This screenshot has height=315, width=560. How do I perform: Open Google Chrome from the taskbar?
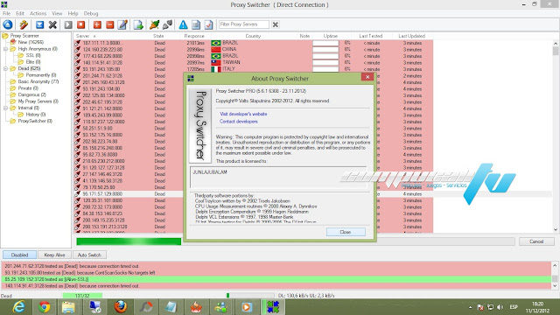45,307
